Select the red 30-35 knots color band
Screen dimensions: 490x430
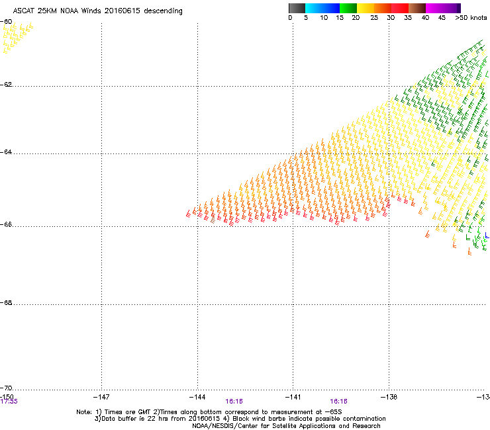[400, 8]
